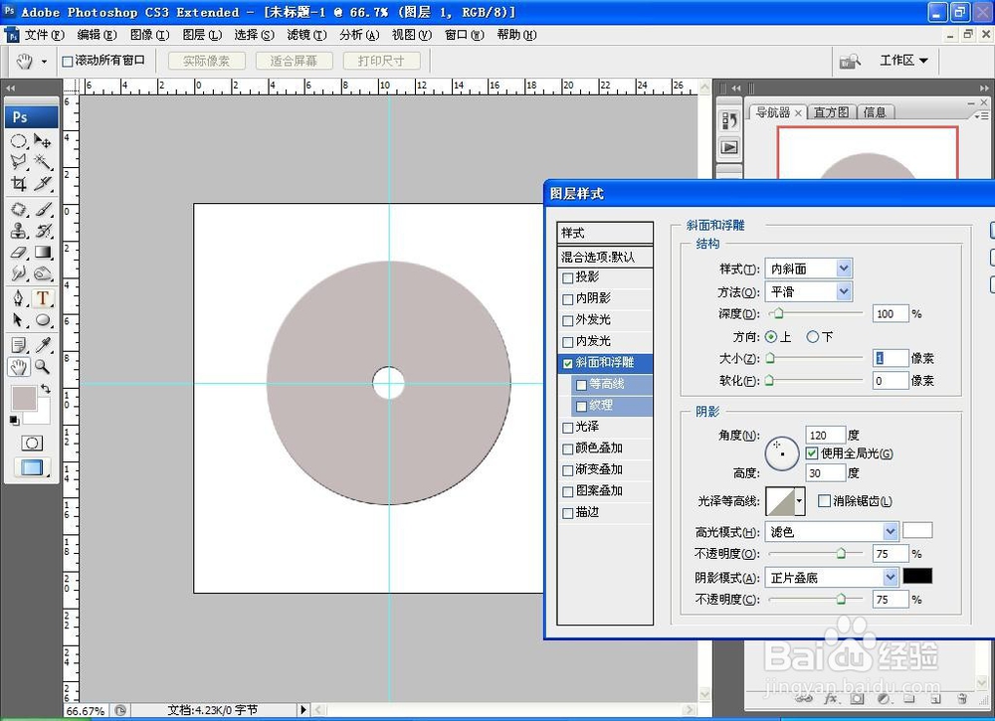995x721 pixels.
Task: Enable 内阴影 checkbox
Action: click(x=568, y=299)
